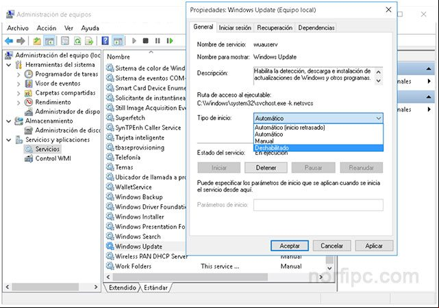The image size is (439, 308).
Task: Select Administración del equipo root node
Action: pyautogui.click(x=53, y=55)
